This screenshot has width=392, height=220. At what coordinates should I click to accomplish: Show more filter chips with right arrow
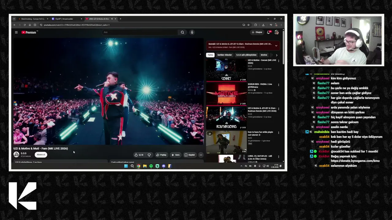coord(277,55)
